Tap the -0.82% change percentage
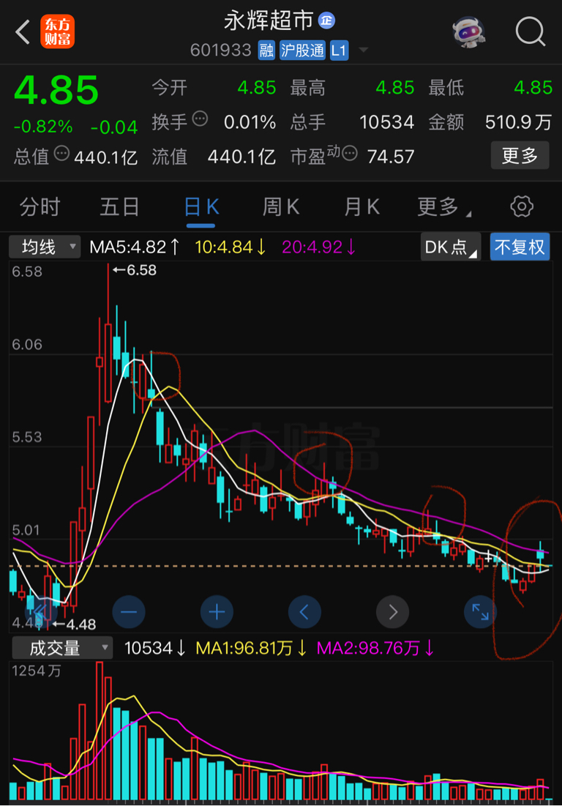This screenshot has width=562, height=806. (x=43, y=127)
